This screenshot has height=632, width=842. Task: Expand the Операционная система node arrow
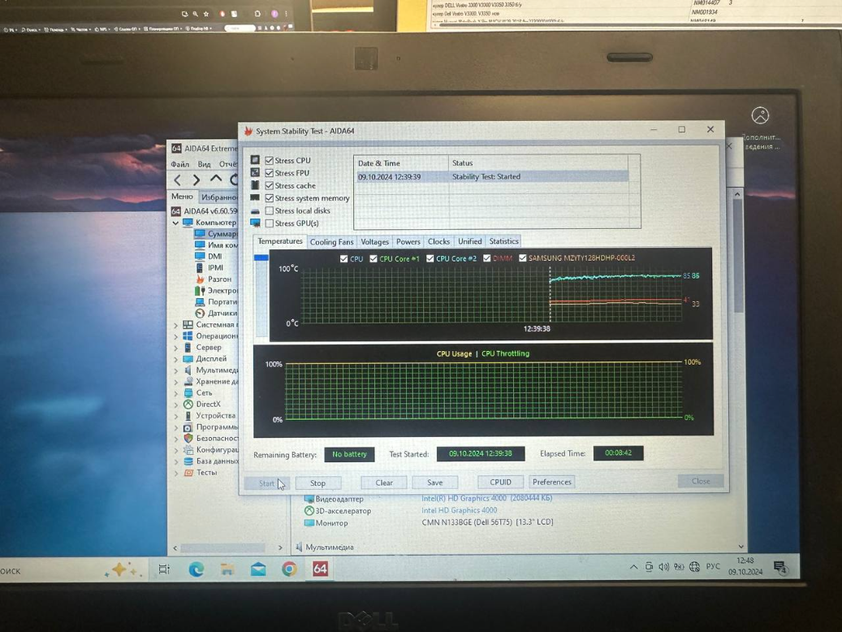pyautogui.click(x=175, y=335)
